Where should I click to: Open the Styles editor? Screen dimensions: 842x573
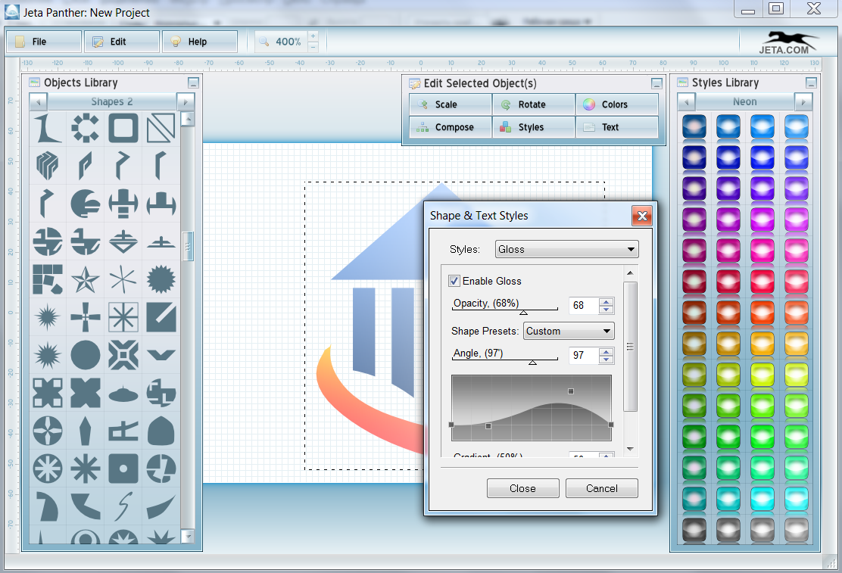click(534, 127)
